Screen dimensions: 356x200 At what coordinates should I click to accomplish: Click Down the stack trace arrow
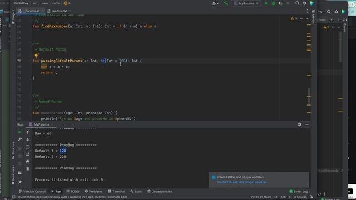[x=27, y=139]
